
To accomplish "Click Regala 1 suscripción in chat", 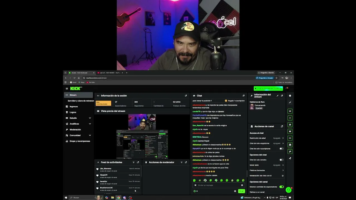I will point(235,101).
